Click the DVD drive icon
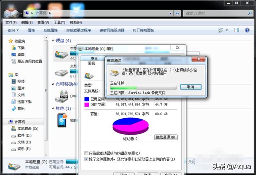This screenshot has height=175, width=256. click(62, 96)
